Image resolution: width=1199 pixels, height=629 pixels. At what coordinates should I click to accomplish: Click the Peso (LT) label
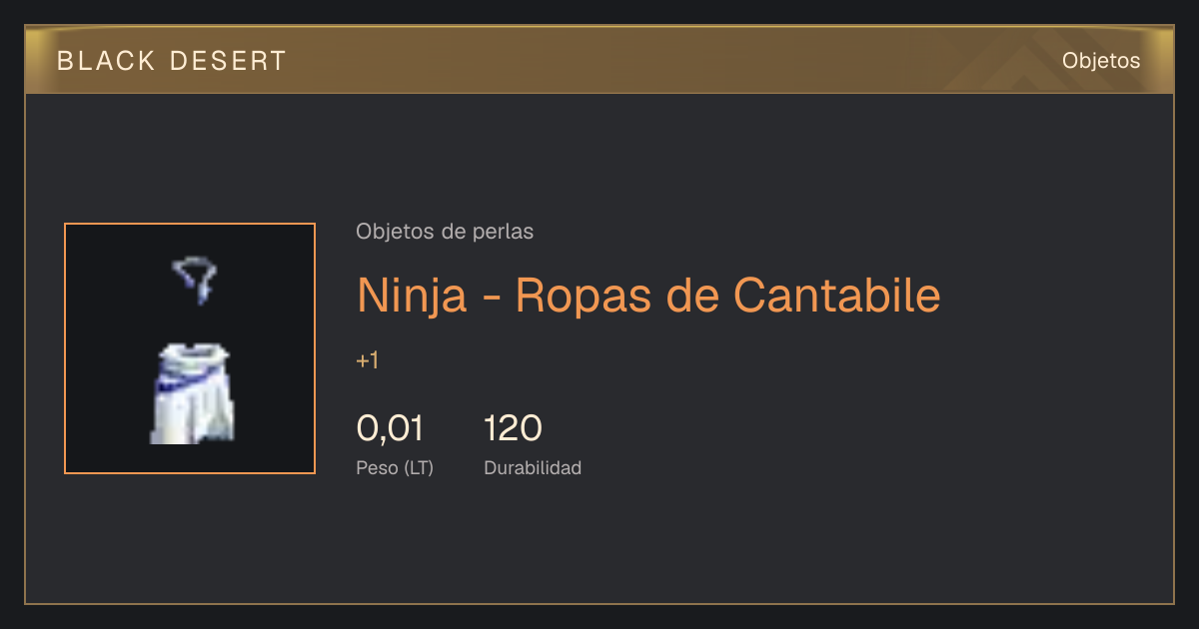coord(395,467)
